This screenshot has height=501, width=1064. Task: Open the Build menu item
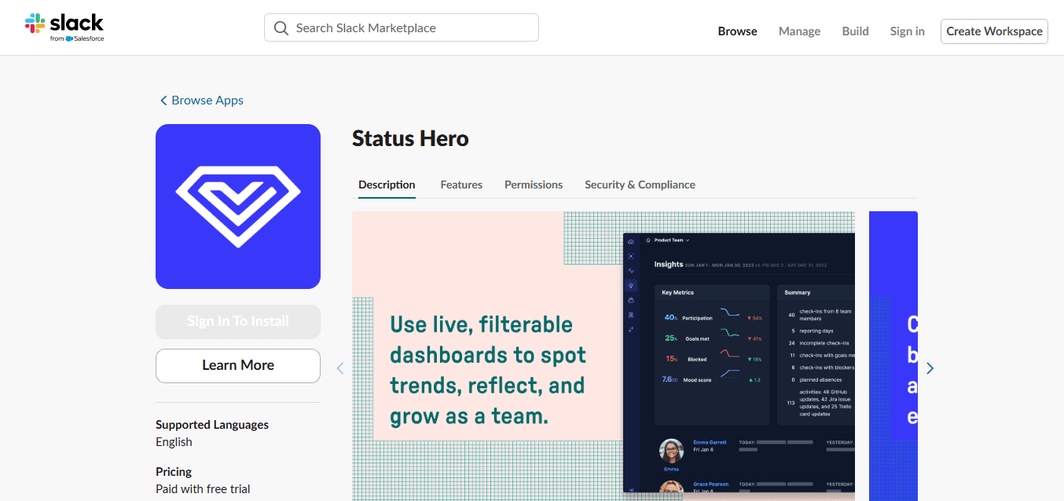tap(855, 31)
